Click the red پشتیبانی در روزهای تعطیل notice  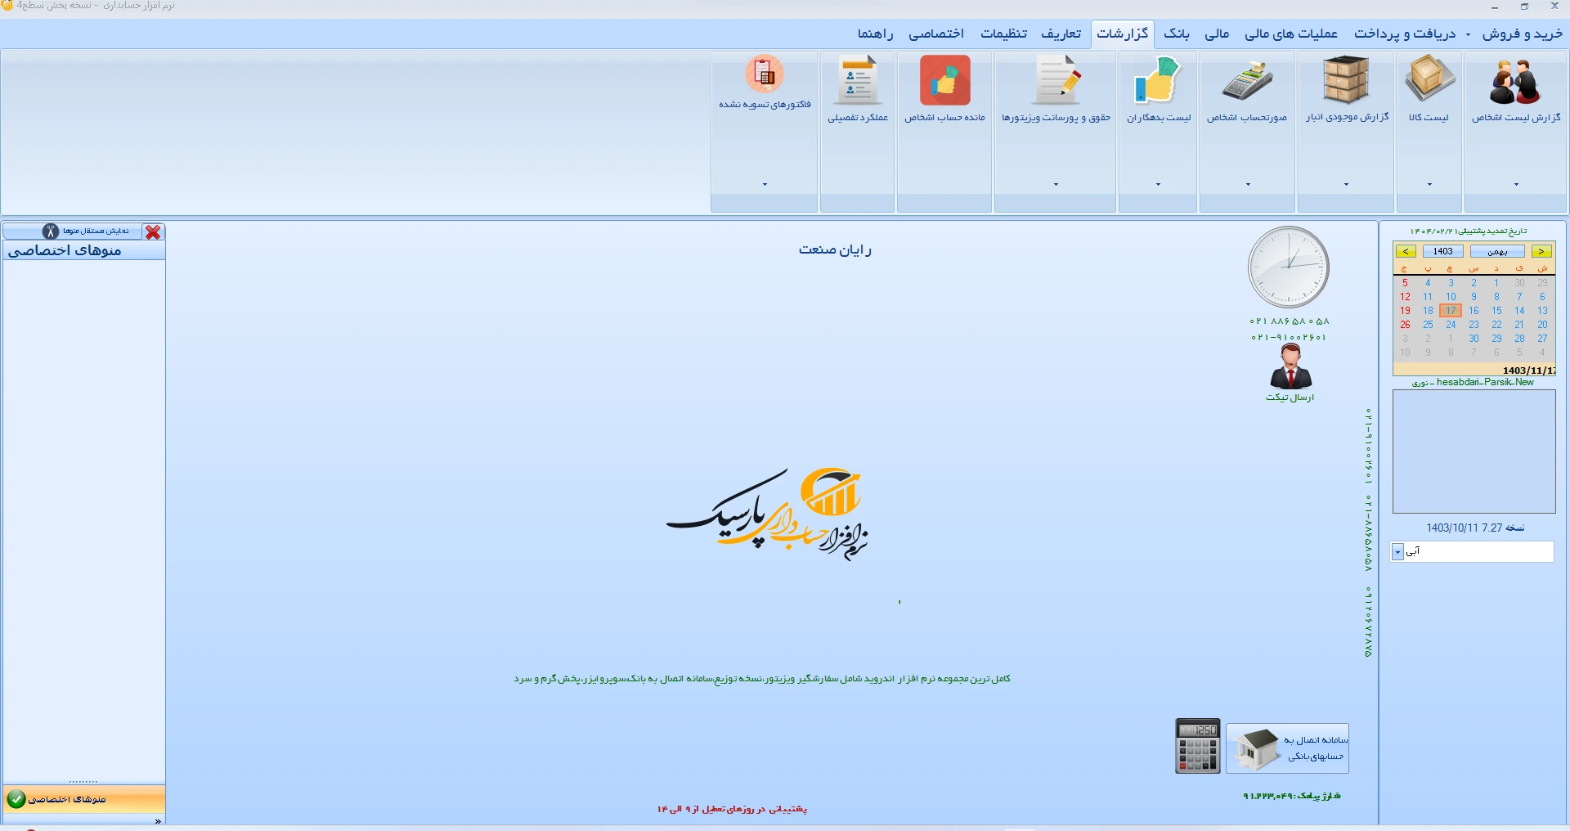tap(732, 810)
